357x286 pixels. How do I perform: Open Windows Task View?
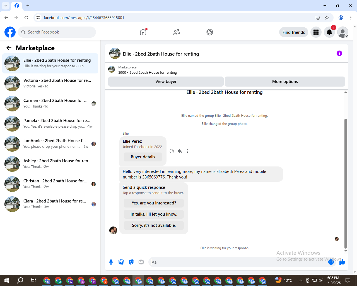coord(33,280)
